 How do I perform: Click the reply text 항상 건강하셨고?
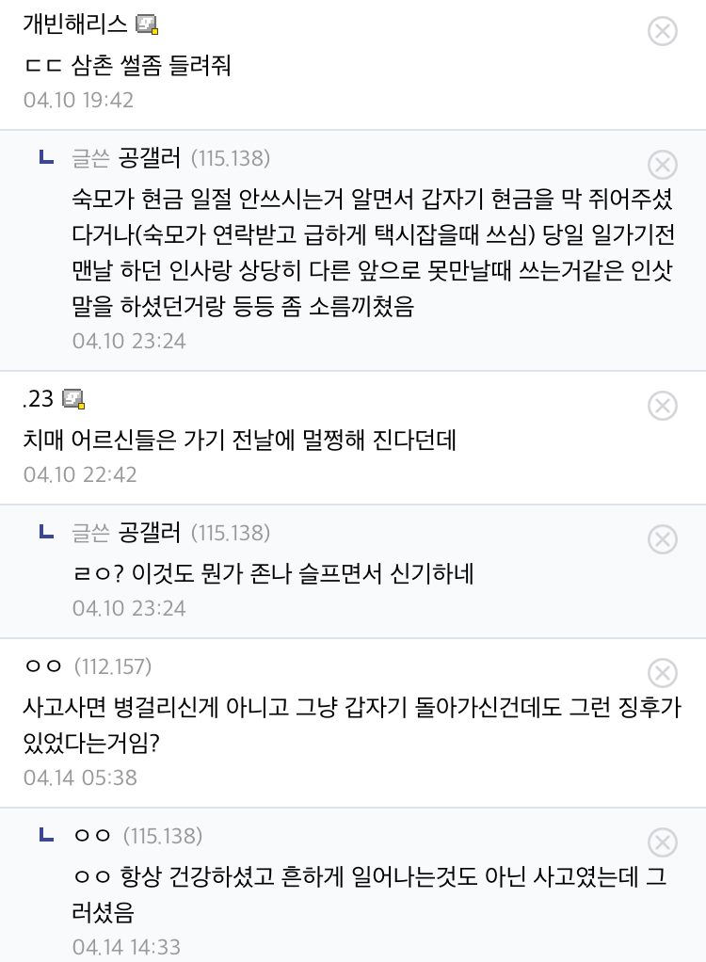[x=369, y=894]
